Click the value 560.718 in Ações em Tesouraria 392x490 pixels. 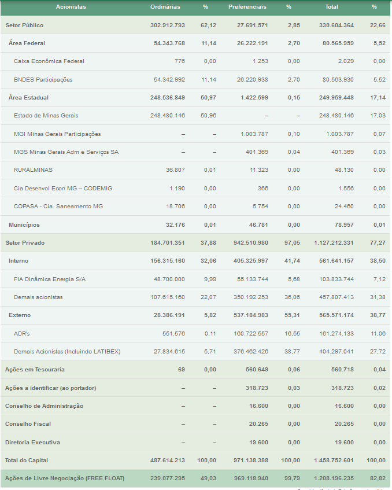tap(342, 370)
